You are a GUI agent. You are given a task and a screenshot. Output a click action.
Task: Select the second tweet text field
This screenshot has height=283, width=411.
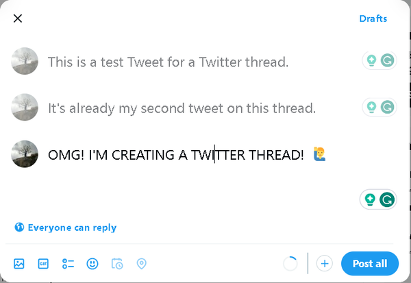pyautogui.click(x=182, y=108)
